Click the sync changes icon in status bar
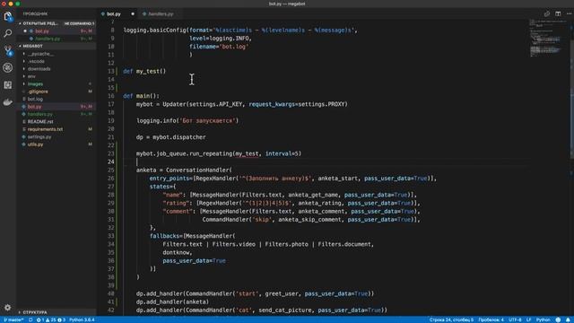Image resolution: width=574 pixels, height=323 pixels. pos(30,319)
